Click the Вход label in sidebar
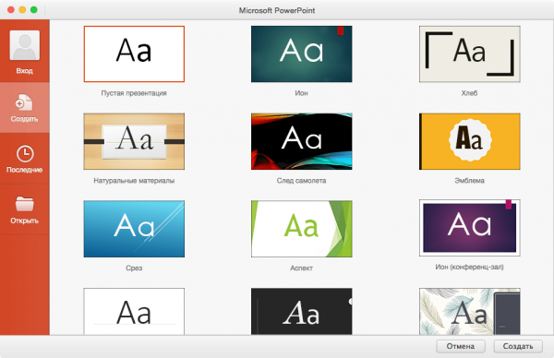The height and width of the screenshot is (358, 554). click(x=24, y=71)
